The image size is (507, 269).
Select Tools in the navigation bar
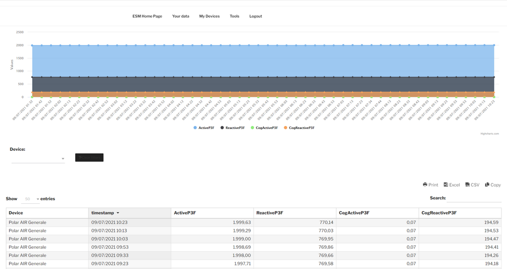[x=234, y=16]
